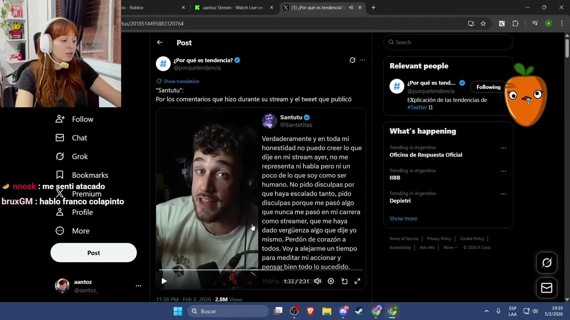Screen dimensions: 570x320
Task: Open the Accessibility footer link
Action: click(400, 248)
